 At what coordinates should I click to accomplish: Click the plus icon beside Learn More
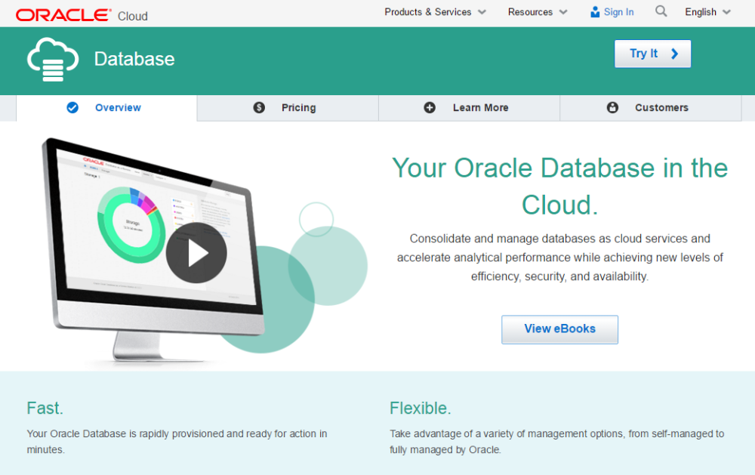(431, 107)
